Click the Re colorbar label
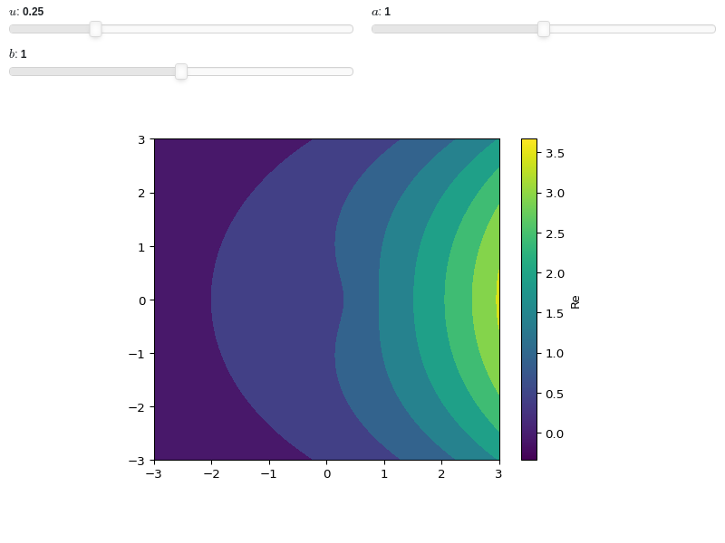This screenshot has height=543, width=725. point(575,302)
